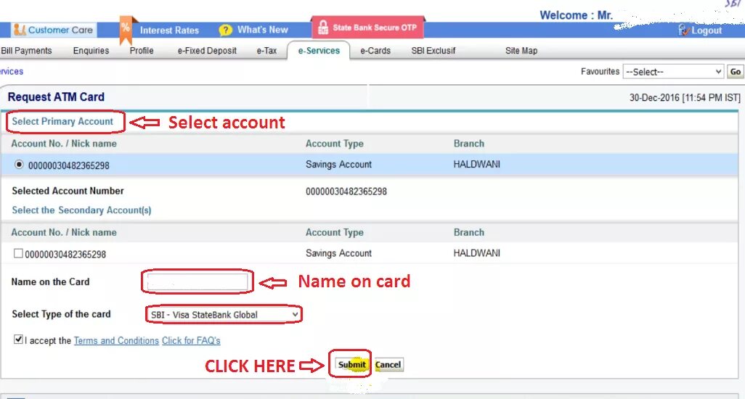This screenshot has height=399, width=745.
Task: Check secondary account 00000030482365298 checkbox
Action: (x=18, y=253)
